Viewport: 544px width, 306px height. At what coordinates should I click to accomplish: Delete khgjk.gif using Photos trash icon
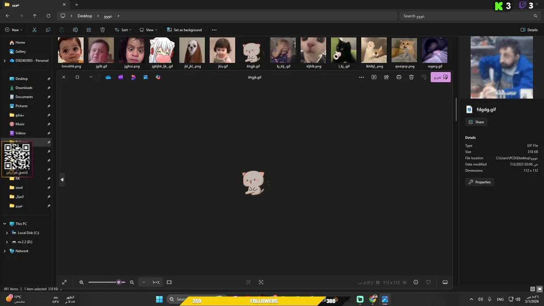(x=411, y=77)
